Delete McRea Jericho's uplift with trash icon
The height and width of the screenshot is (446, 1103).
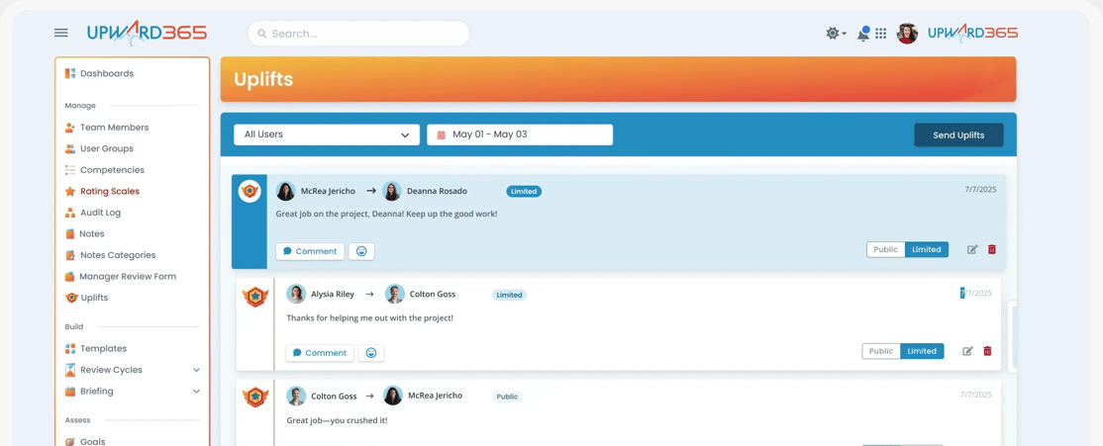(x=992, y=250)
